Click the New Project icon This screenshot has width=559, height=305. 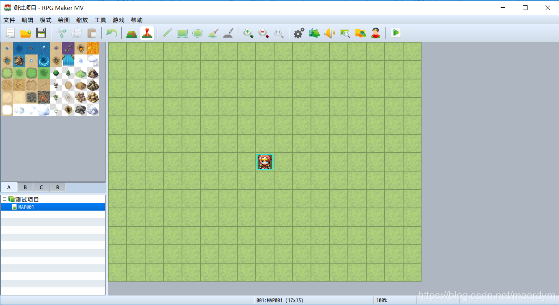10,33
